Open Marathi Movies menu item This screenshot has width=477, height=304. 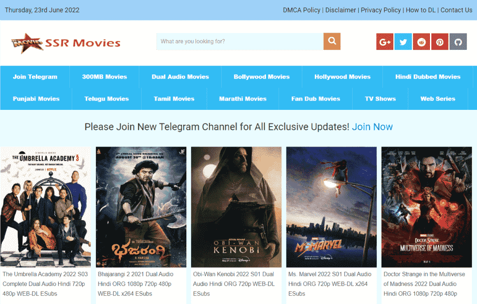click(243, 99)
